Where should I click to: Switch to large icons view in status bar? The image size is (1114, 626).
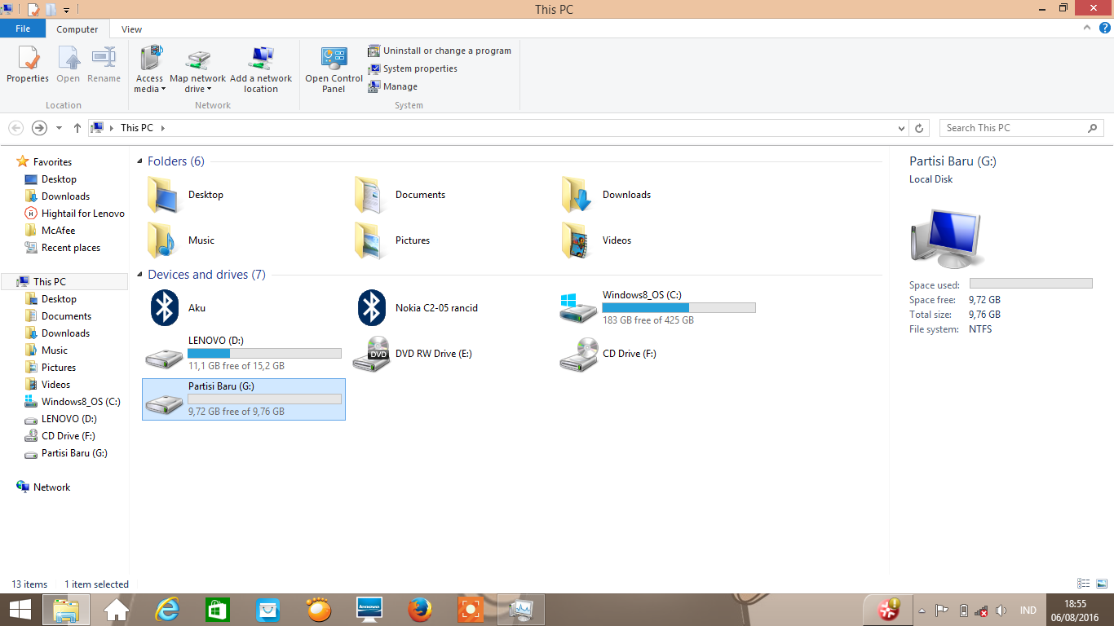(1101, 584)
